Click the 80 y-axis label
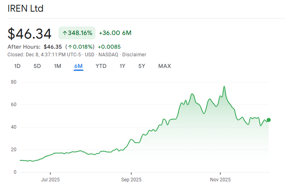Image resolution: width=286 pixels, height=189 pixels. (x=14, y=82)
